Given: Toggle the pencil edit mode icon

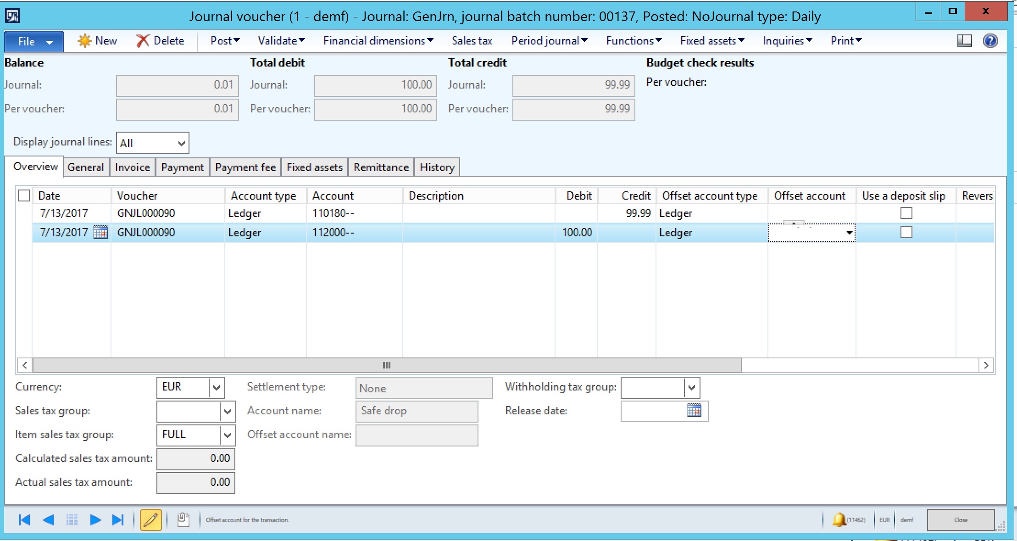Looking at the screenshot, I should tap(151, 520).
